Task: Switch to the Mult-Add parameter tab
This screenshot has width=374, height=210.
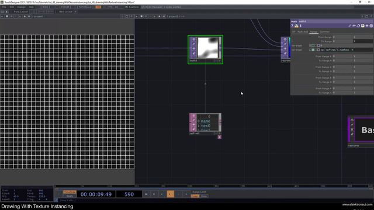Action: pyautogui.click(x=303, y=32)
